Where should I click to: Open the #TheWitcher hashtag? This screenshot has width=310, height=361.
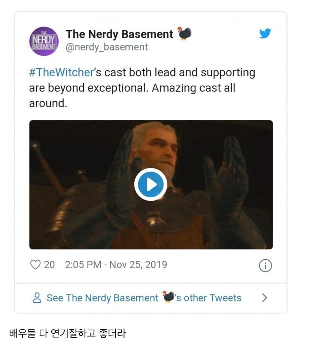click(x=61, y=72)
